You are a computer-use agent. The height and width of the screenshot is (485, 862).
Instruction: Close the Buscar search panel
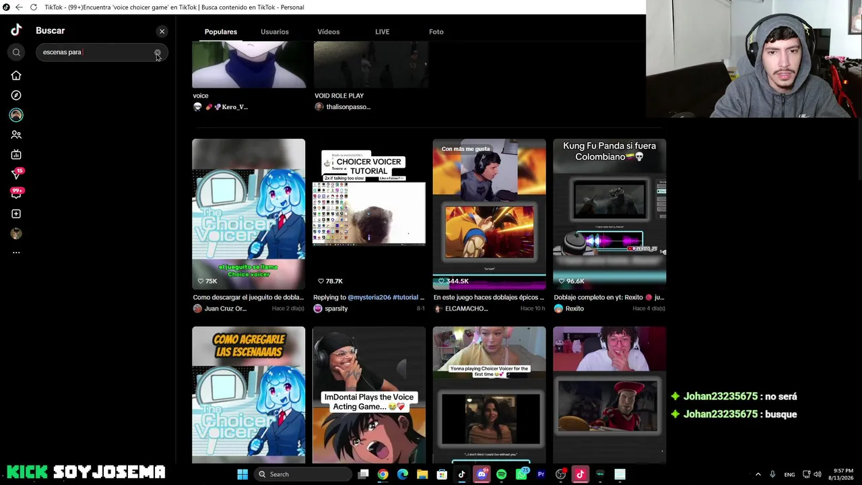[x=162, y=32]
